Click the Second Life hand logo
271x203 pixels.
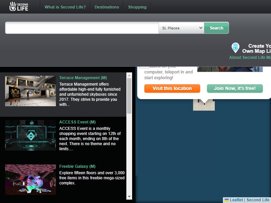point(19,6)
